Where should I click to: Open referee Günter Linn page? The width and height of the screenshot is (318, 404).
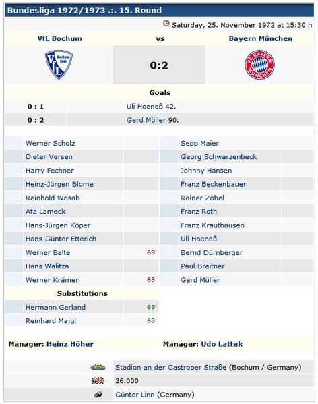135,394
